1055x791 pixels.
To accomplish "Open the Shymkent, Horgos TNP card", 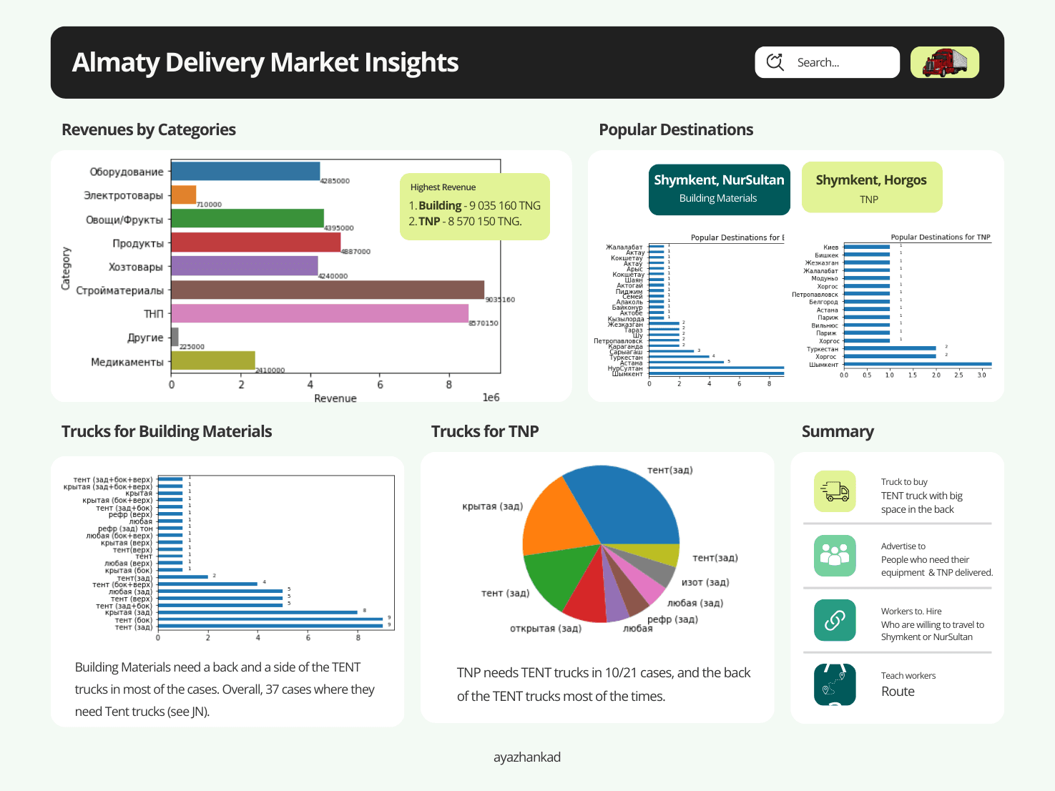I will point(872,187).
